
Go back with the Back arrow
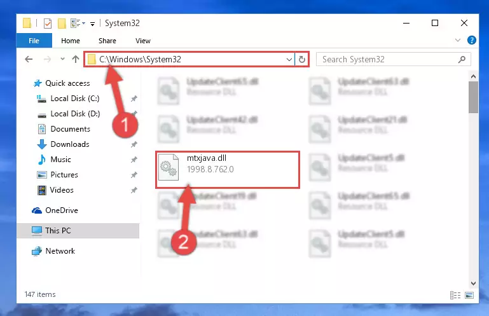coord(29,59)
